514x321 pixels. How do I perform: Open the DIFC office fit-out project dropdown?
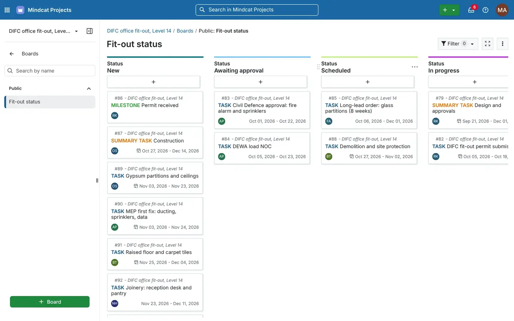[x=43, y=31]
